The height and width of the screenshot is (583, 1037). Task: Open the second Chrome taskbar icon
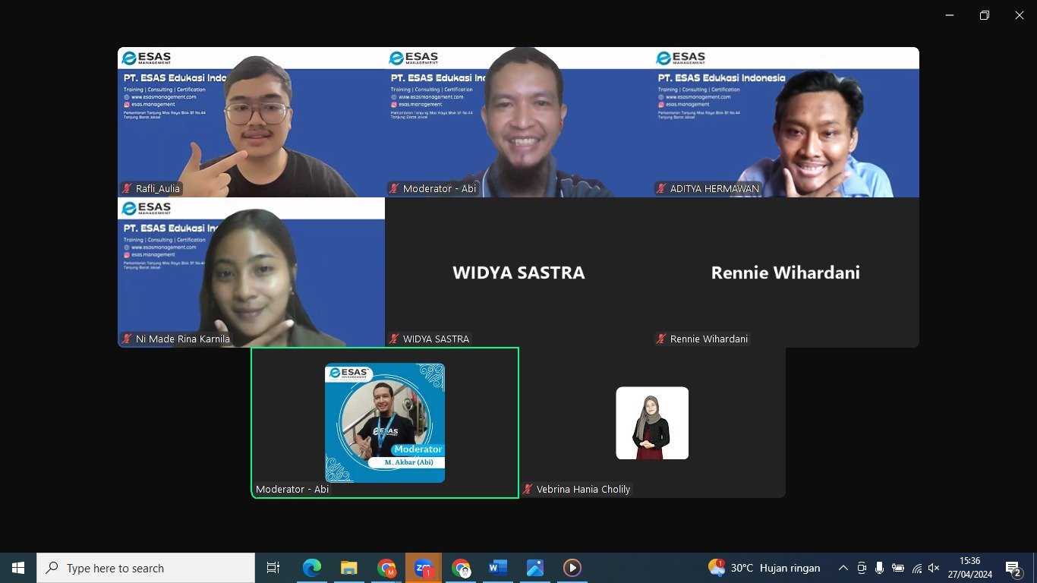461,568
